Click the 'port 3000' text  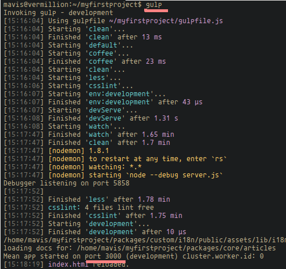coord(103,256)
